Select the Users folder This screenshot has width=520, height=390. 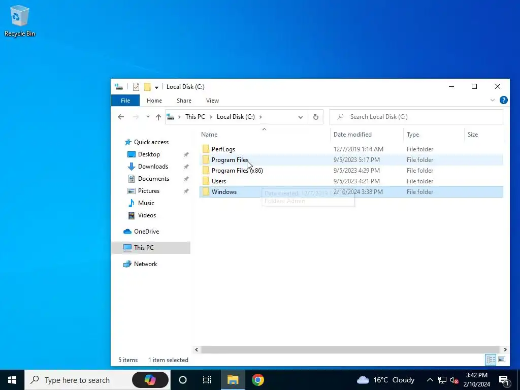pyautogui.click(x=351, y=181)
